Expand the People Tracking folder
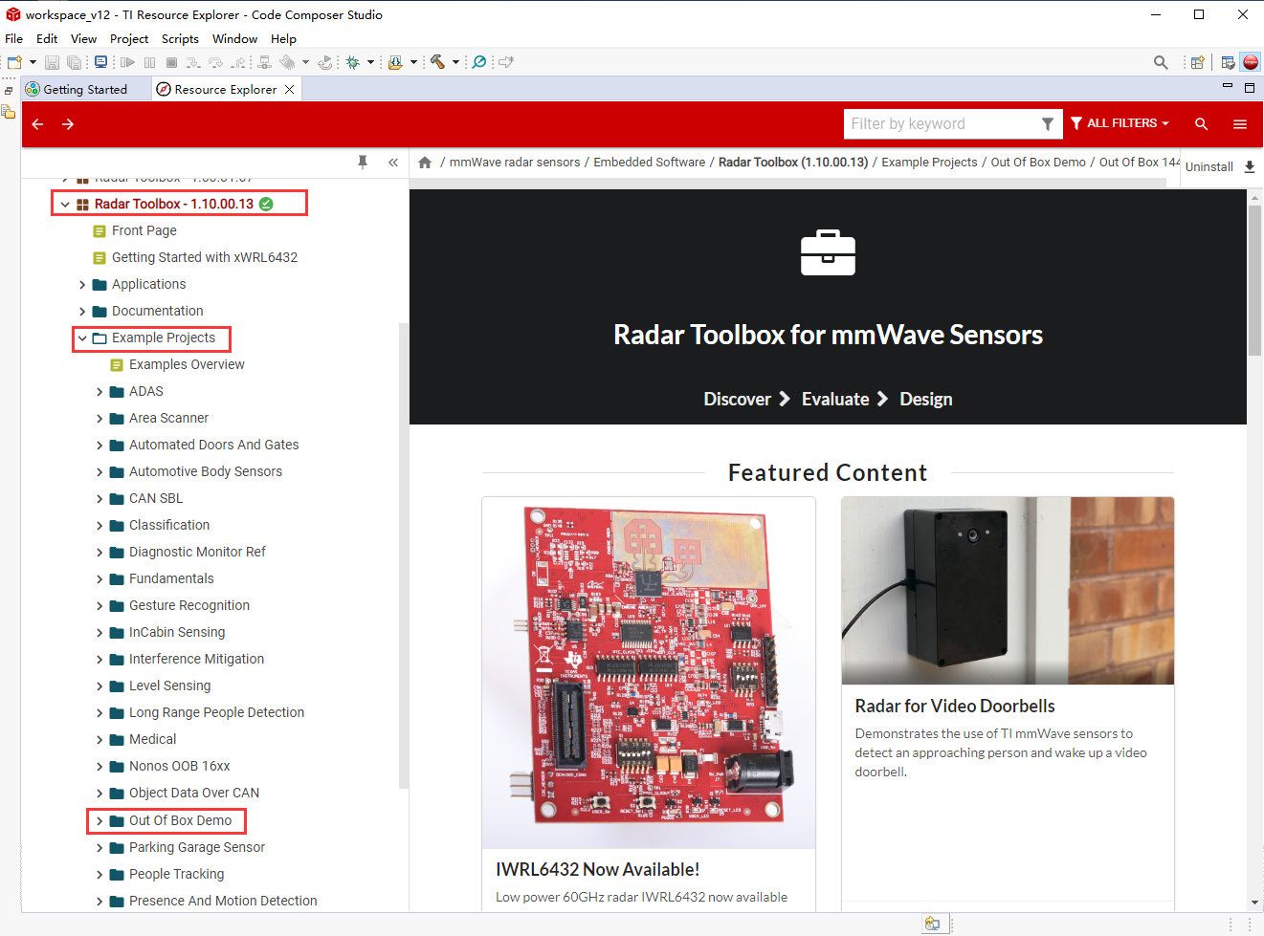Viewport: 1264px width, 936px height. point(100,875)
